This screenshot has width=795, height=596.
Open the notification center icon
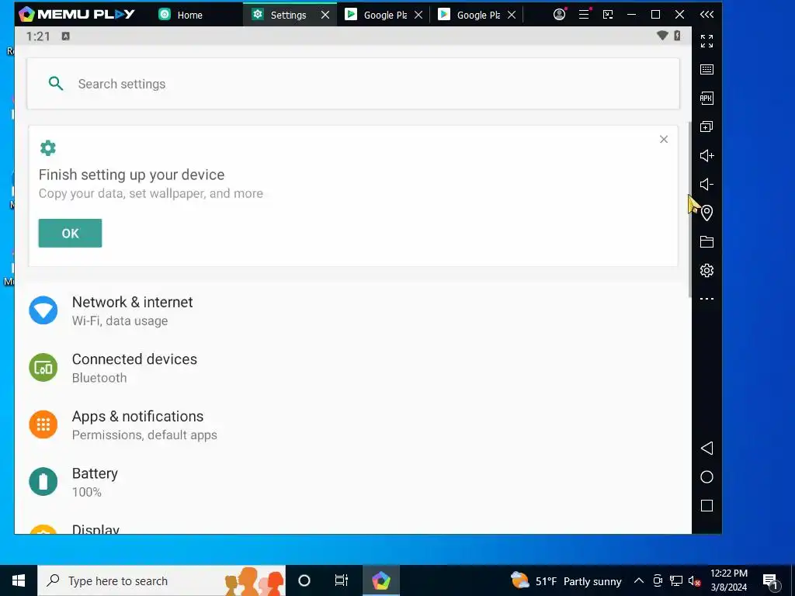(769, 580)
